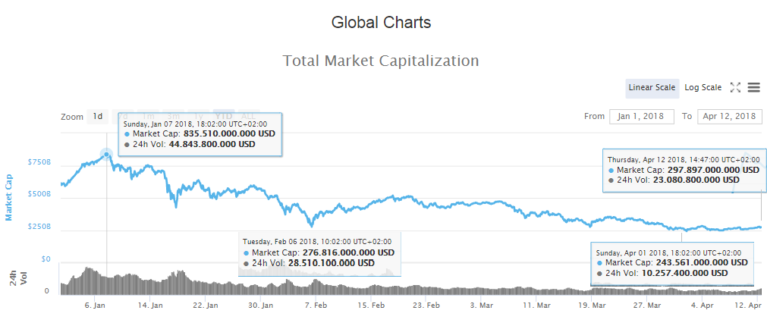
Task: Switch to Log Scale
Action: point(703,88)
